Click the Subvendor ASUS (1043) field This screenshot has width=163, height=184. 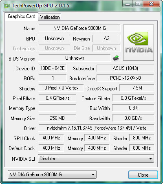coord(125,68)
